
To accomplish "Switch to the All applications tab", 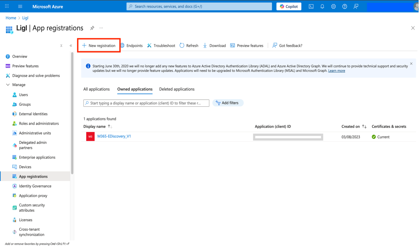I will point(97,89).
